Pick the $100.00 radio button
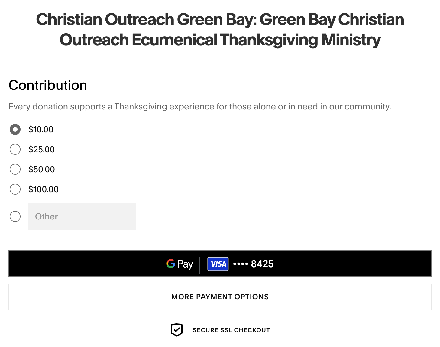Image resolution: width=440 pixels, height=347 pixels. (x=15, y=189)
